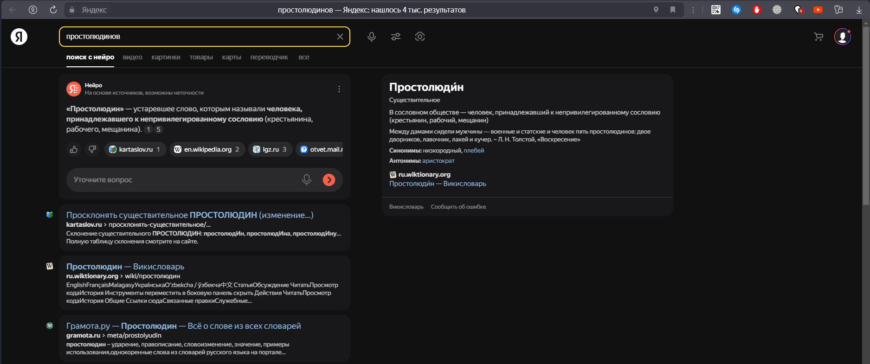This screenshot has height=364, width=870.
Task: Click the «аристократ» antonym link
Action: coord(438,161)
